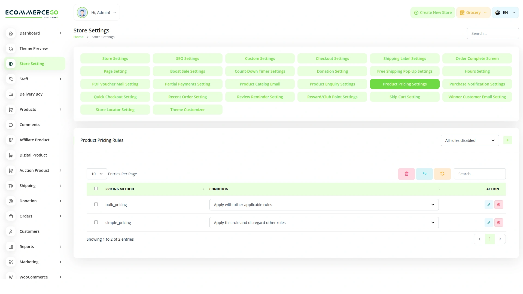Viewport: 523px width, 294px height.
Task: Click the Delivery Boy sidebar icon
Action: tap(11, 94)
